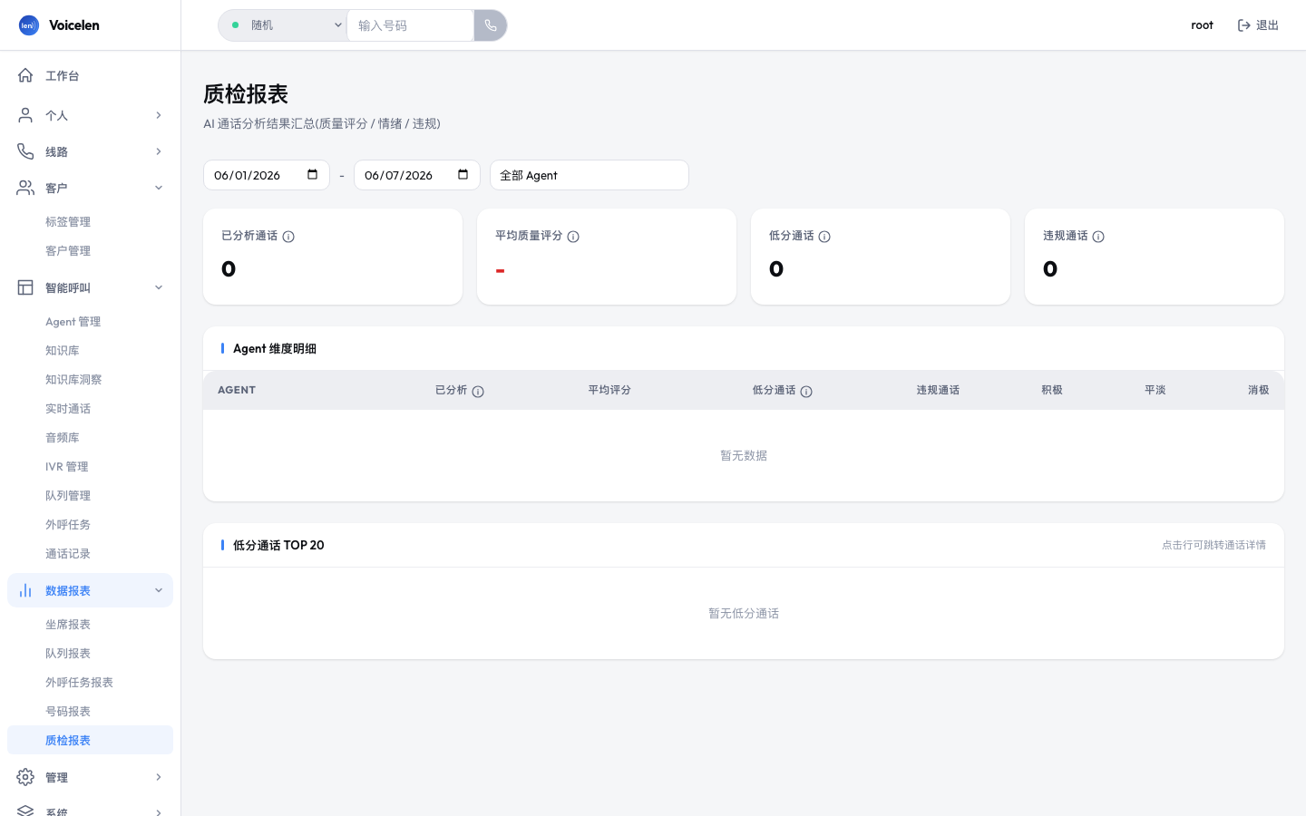The image size is (1306, 816).
Task: Open the 随机 line selection dropdown
Action: (x=283, y=25)
